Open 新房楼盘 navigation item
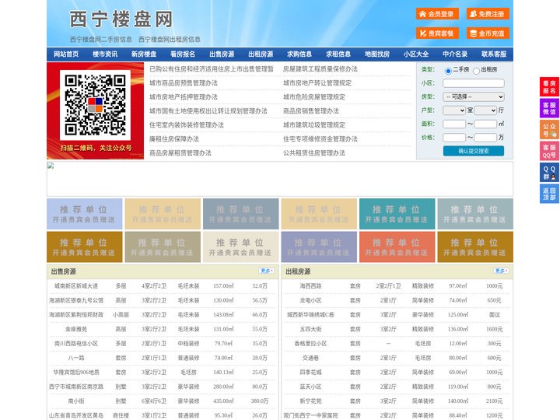This screenshot has height=420, width=560. [x=144, y=54]
